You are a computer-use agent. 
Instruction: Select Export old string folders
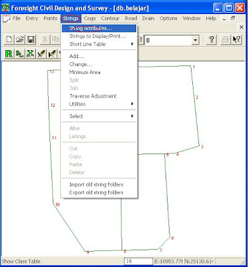(x=99, y=192)
